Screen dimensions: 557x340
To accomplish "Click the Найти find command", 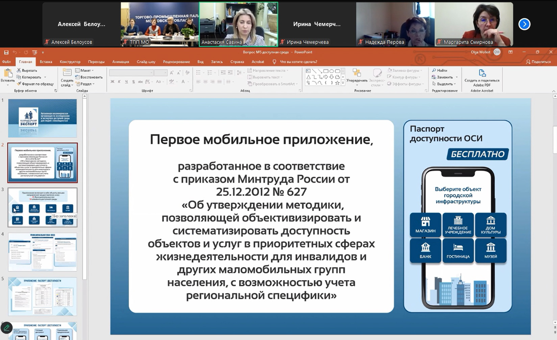I will point(440,71).
